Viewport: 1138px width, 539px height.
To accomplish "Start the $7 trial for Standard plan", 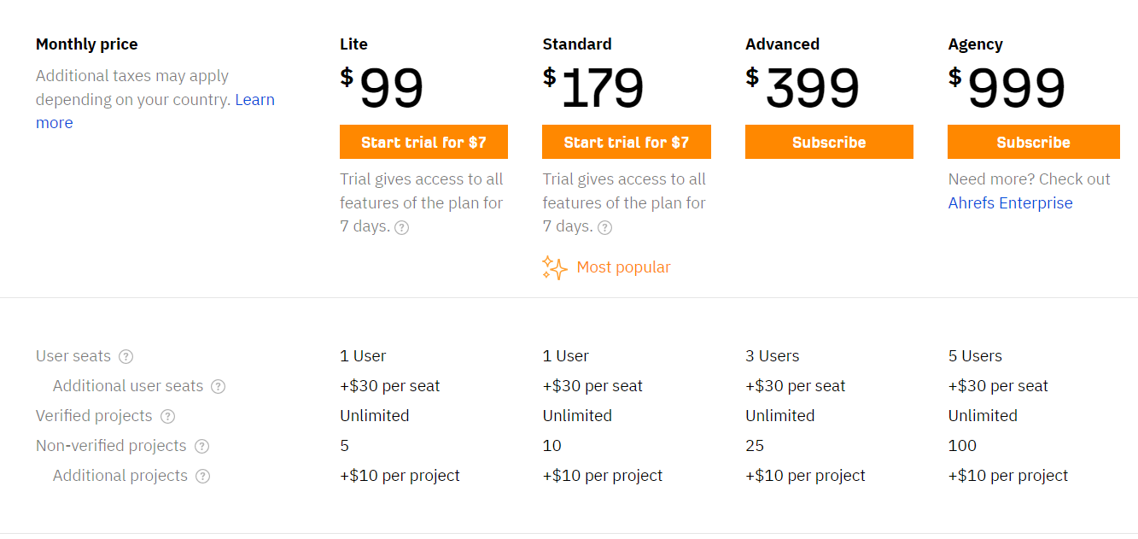I will (626, 142).
